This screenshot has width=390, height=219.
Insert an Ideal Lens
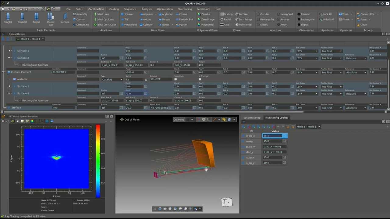pos(101,14)
